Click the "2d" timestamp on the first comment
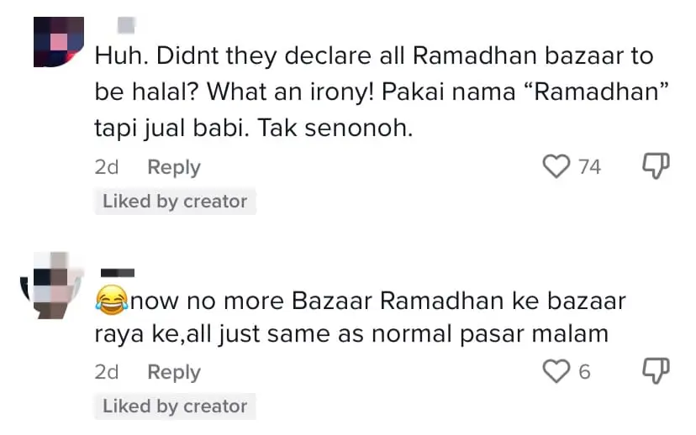 (x=107, y=167)
